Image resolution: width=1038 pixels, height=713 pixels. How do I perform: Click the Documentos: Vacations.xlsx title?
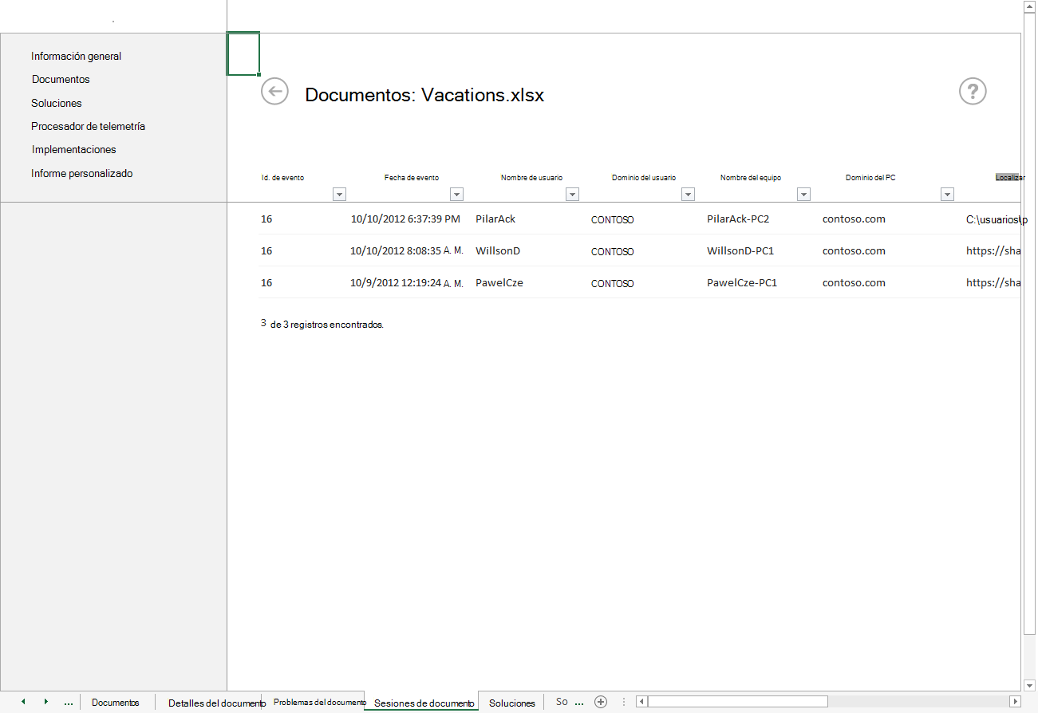point(424,95)
